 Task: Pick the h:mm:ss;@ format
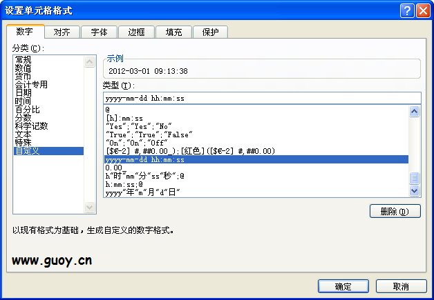pos(256,184)
